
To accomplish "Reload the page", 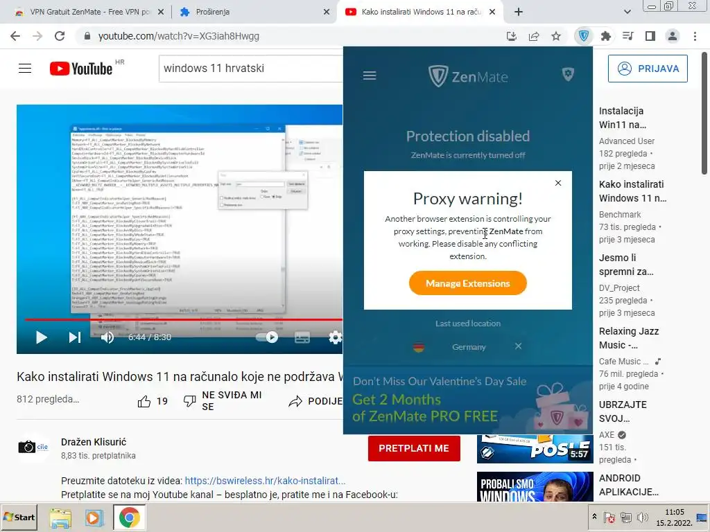I will [x=60, y=36].
